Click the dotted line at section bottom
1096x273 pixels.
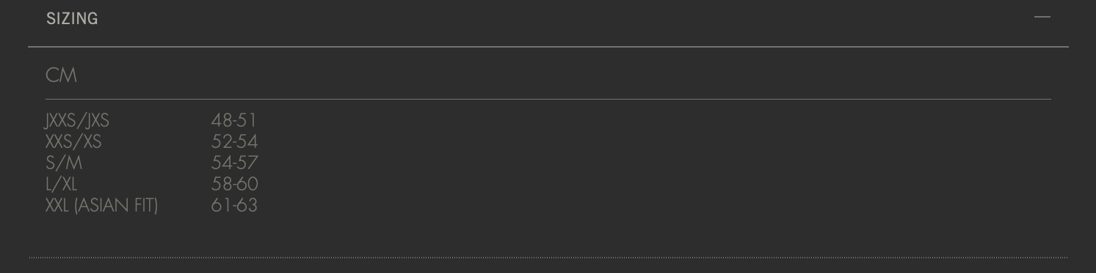548,258
